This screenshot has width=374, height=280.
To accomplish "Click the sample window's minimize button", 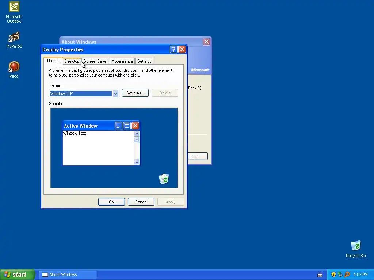I will 118,126.
